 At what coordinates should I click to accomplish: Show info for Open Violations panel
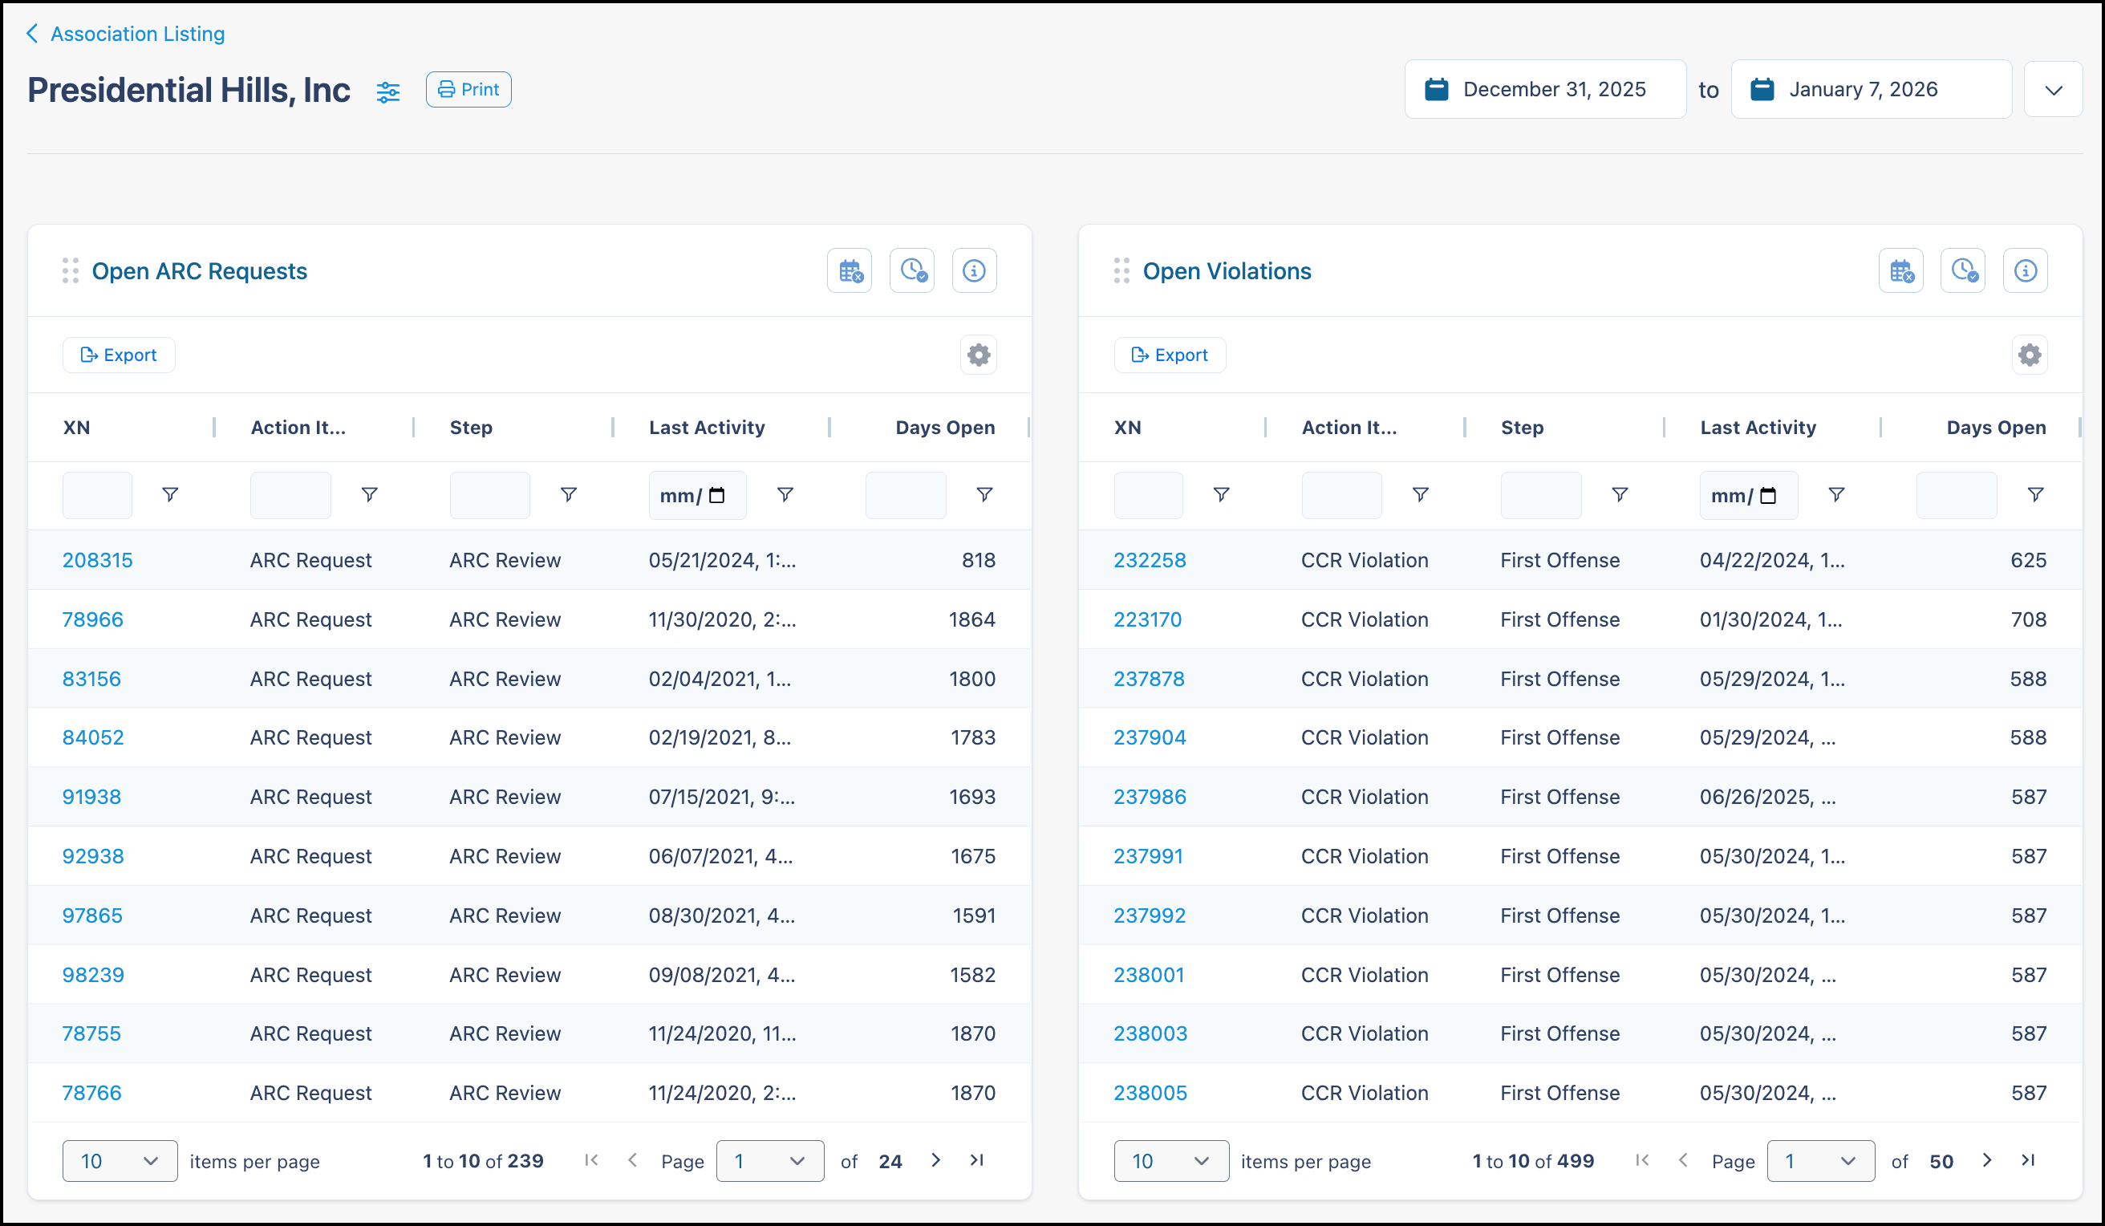[2025, 270]
